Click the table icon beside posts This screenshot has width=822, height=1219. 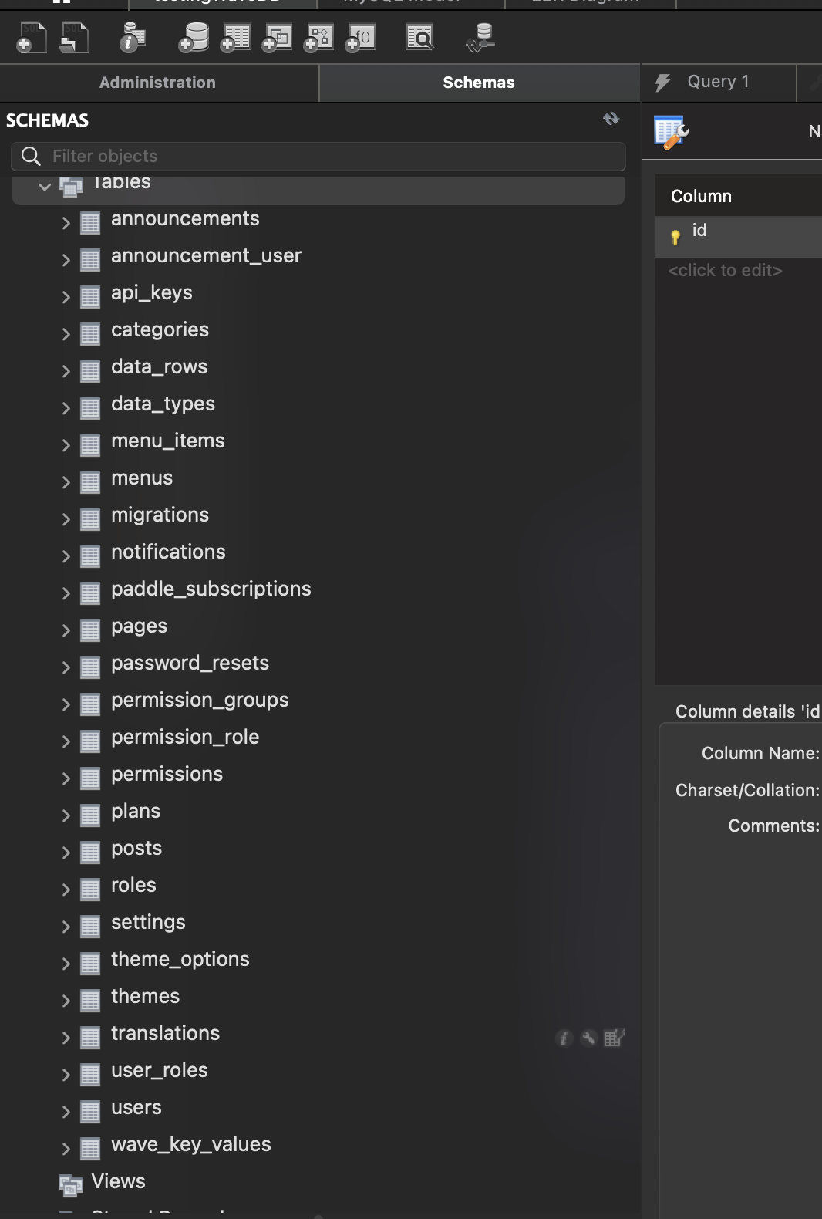point(90,853)
